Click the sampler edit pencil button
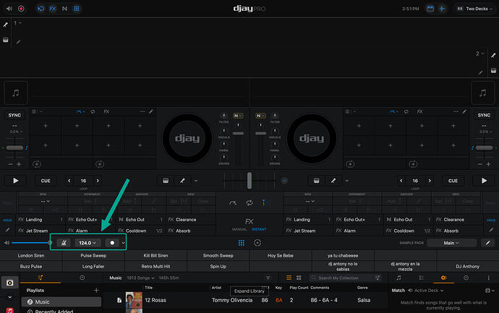Screen dimensions: 499x313 tap(488, 243)
